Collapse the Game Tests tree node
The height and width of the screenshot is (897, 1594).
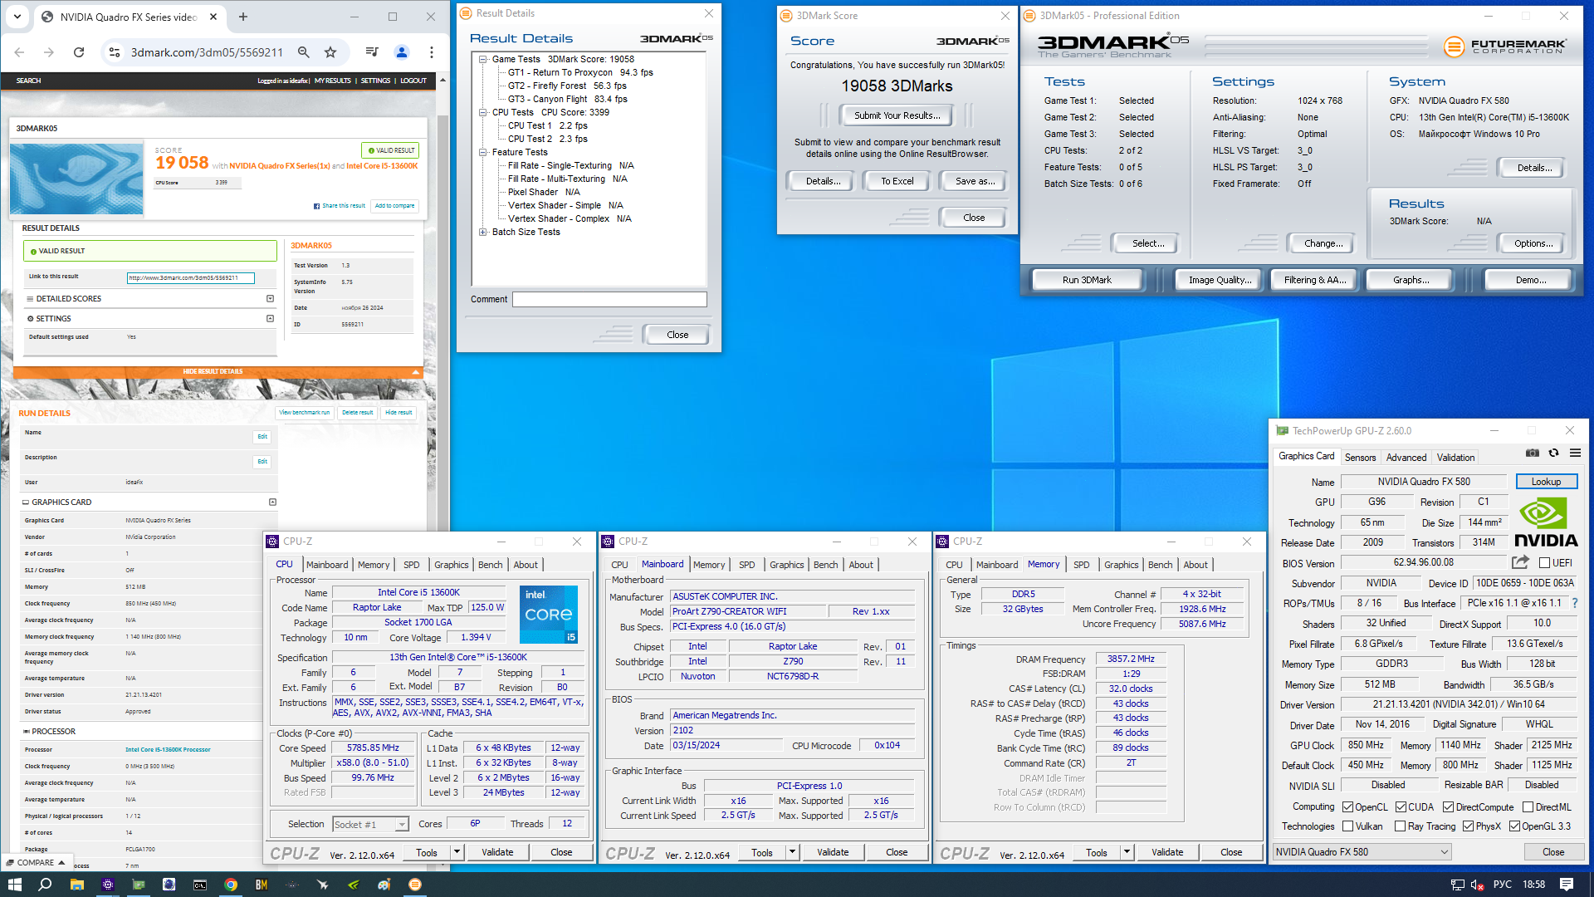coord(482,59)
